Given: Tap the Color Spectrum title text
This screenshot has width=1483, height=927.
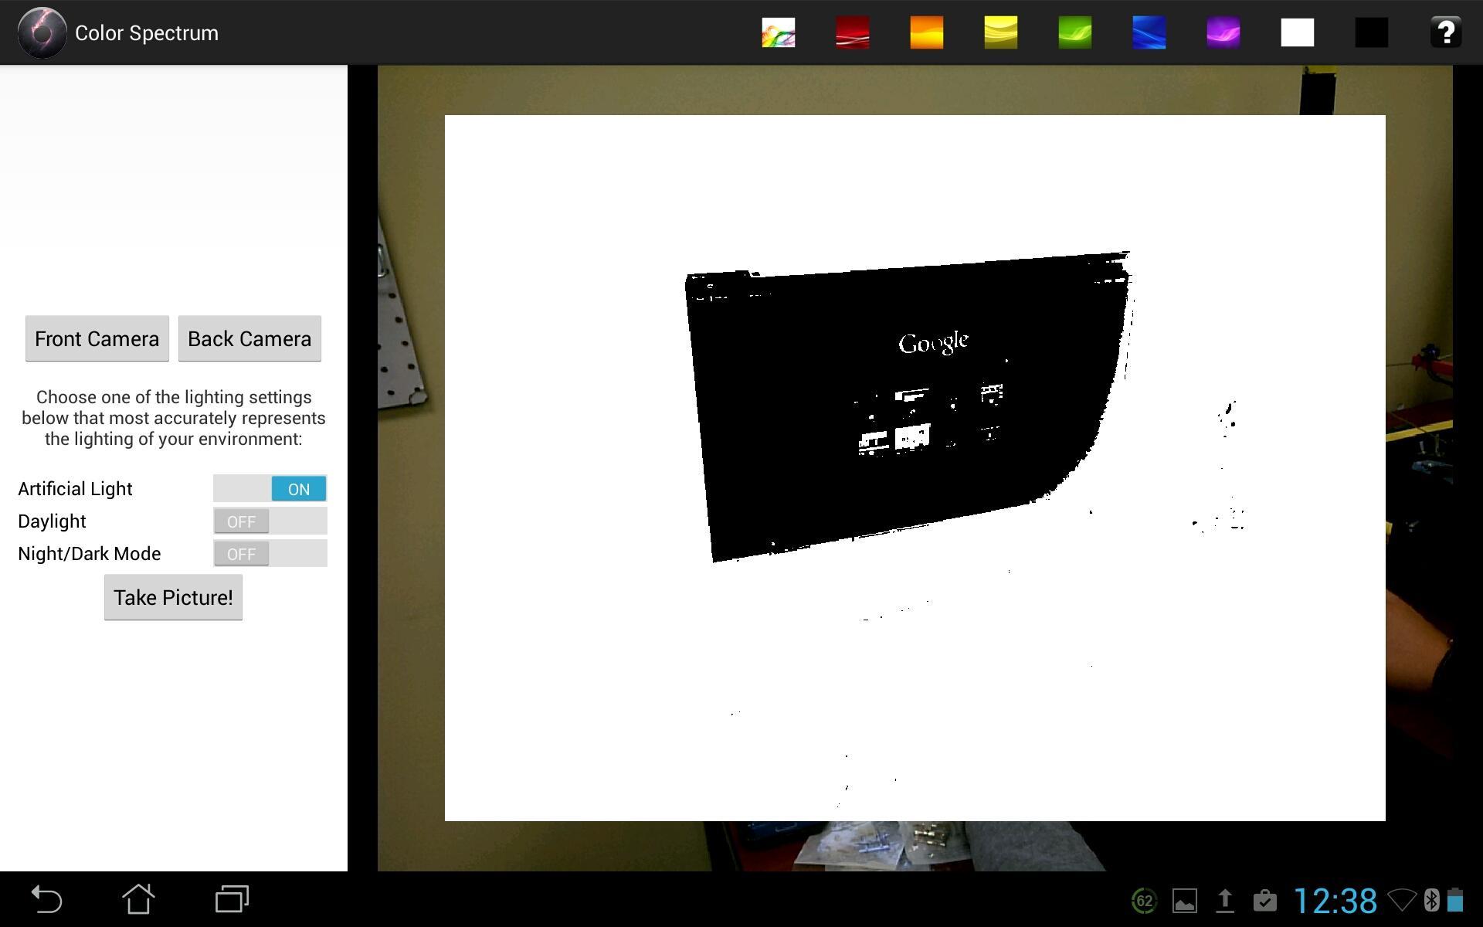Looking at the screenshot, I should point(147,33).
